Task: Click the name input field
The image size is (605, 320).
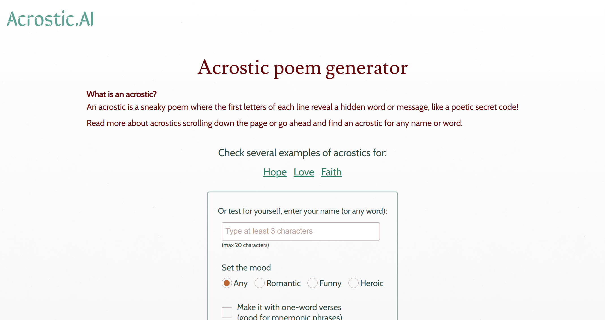Action: click(x=300, y=231)
